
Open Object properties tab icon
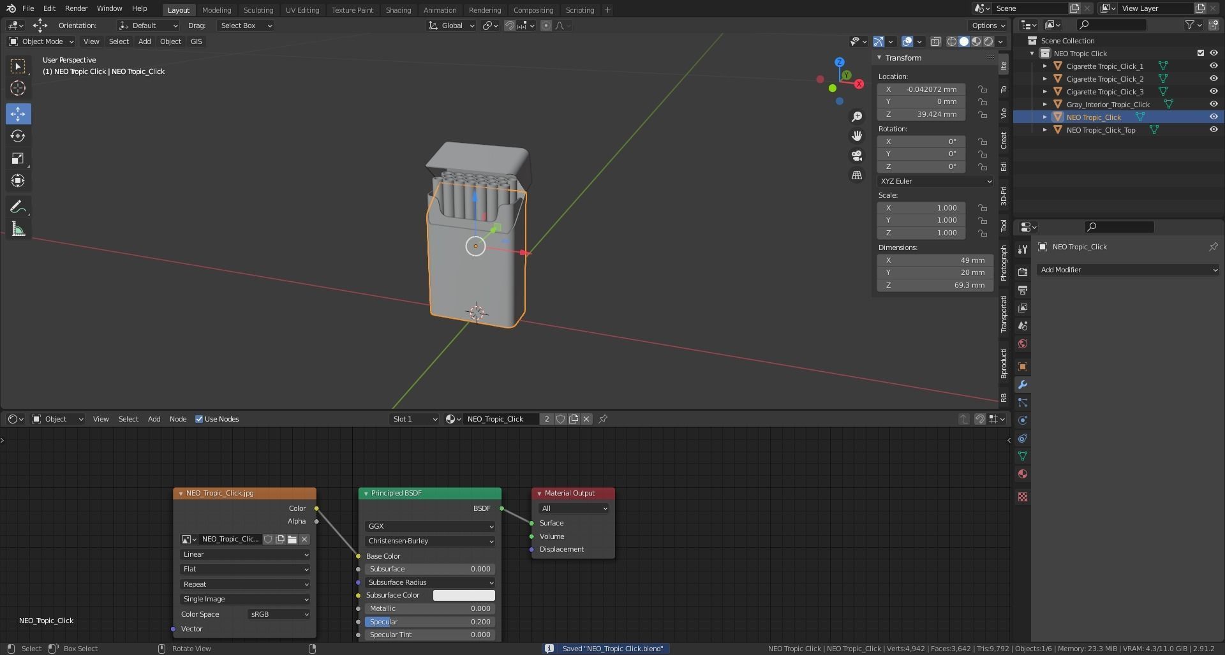pos(1023,367)
